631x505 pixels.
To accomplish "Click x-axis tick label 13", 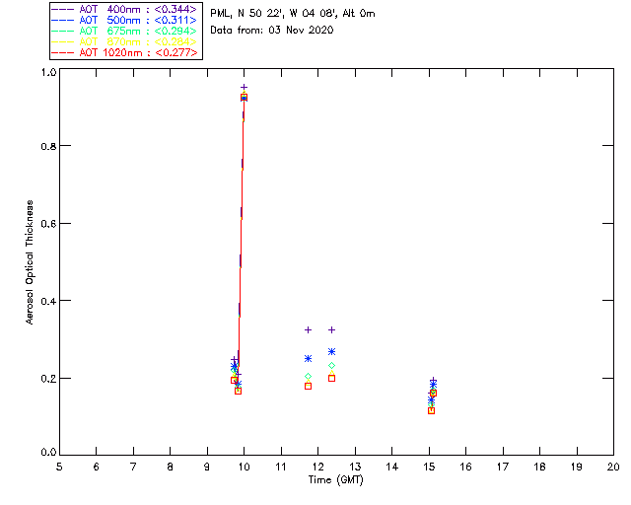I will point(355,467).
